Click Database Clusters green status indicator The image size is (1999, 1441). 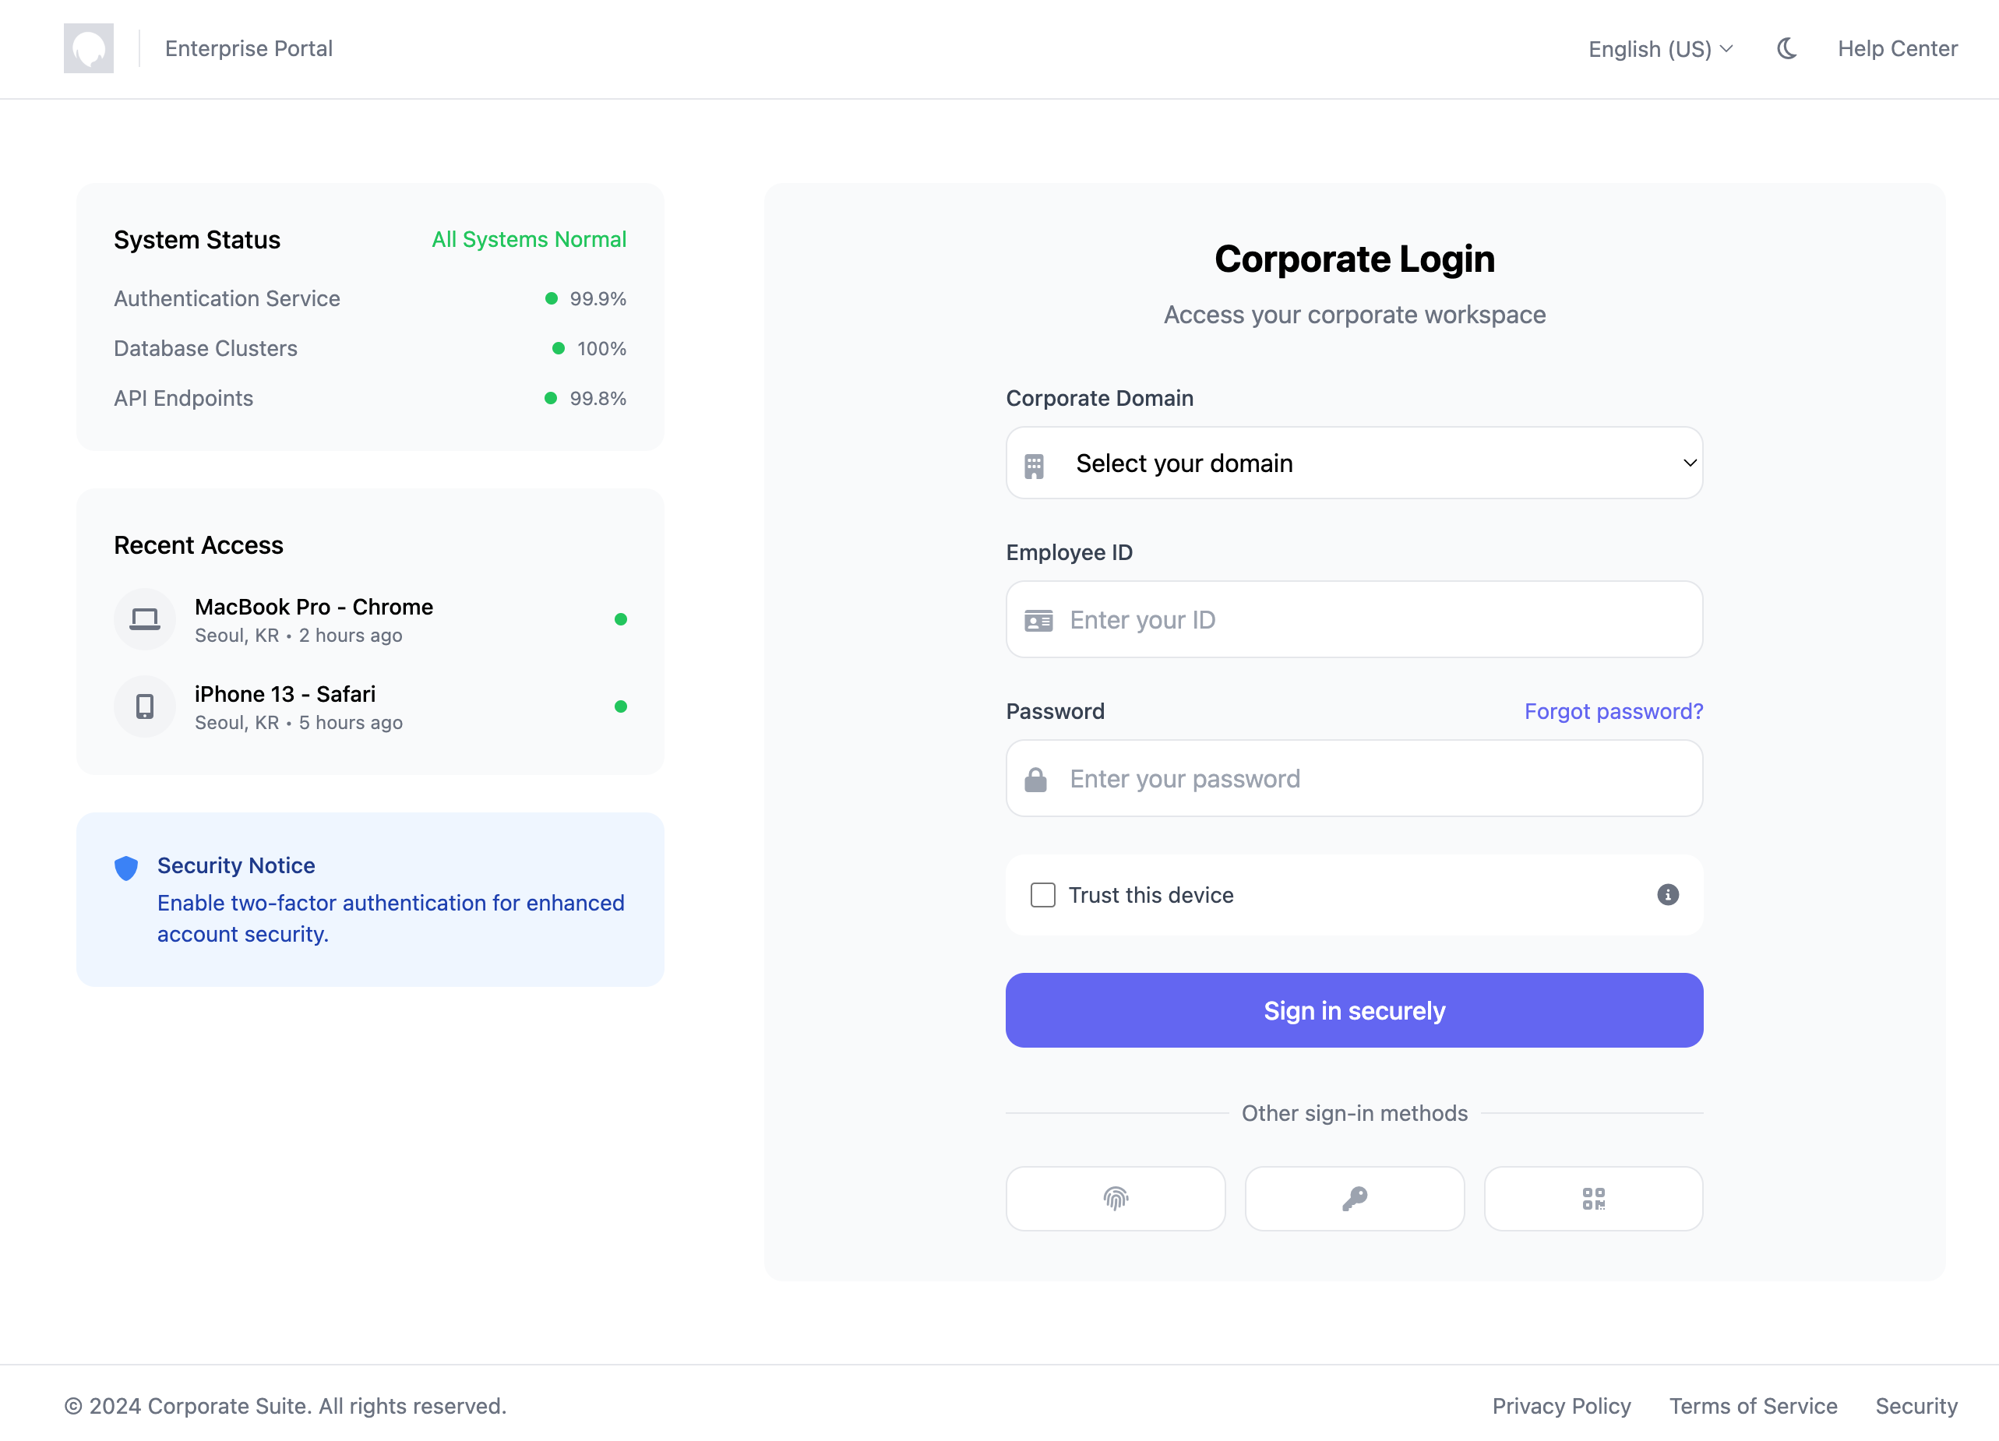[558, 348]
